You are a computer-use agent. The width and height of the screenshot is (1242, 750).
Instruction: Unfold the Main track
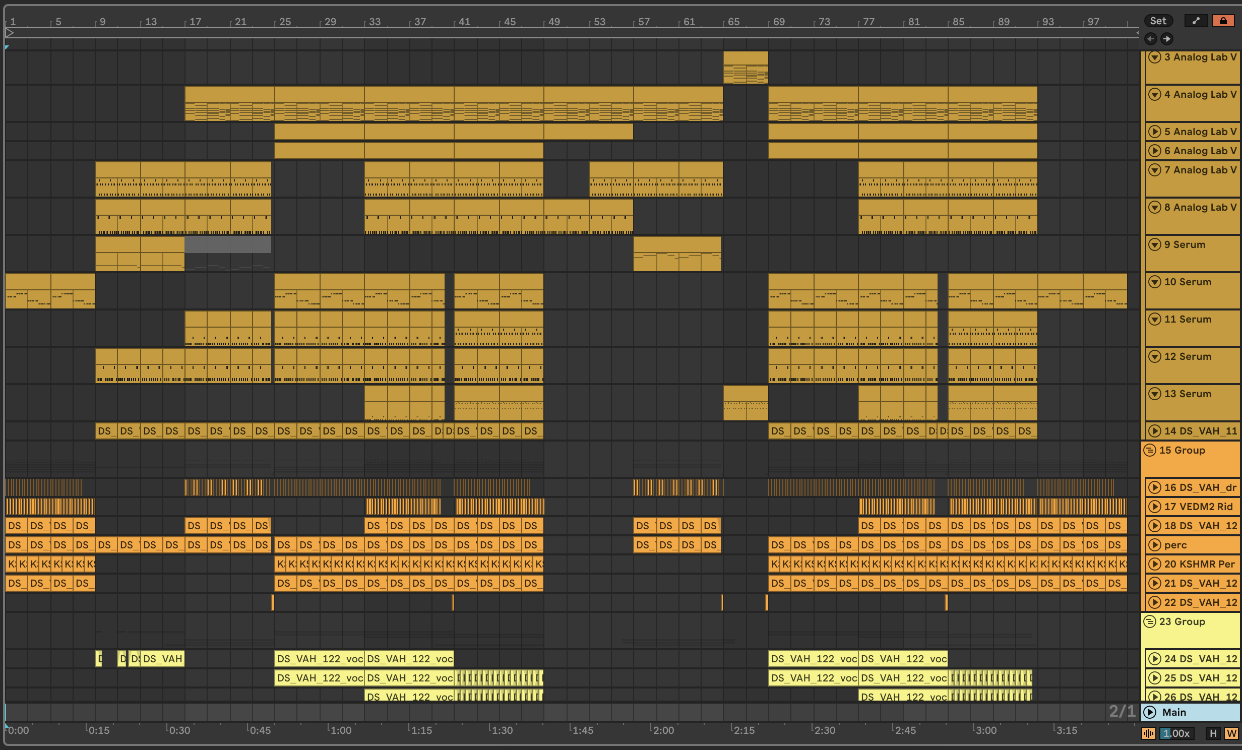[1150, 712]
